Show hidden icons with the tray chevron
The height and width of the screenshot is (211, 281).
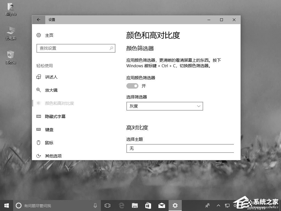tap(218, 205)
